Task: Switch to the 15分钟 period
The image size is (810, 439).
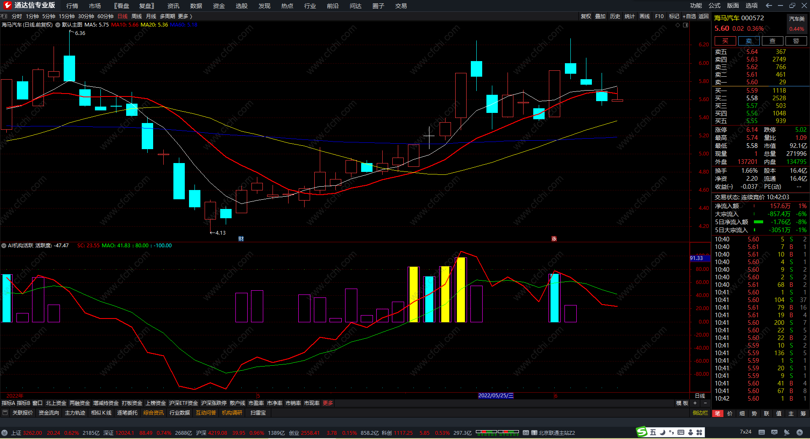Action: [x=67, y=16]
